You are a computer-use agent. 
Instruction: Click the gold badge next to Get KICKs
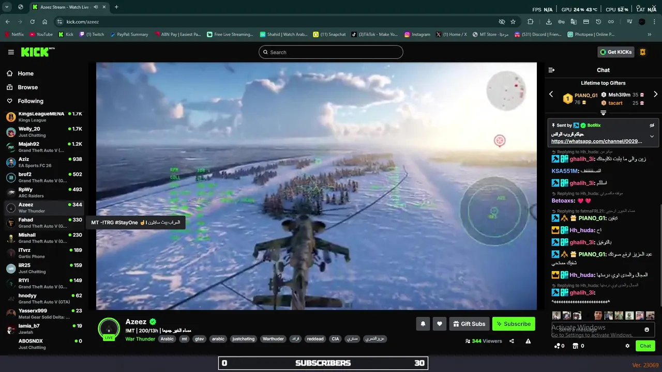643,52
